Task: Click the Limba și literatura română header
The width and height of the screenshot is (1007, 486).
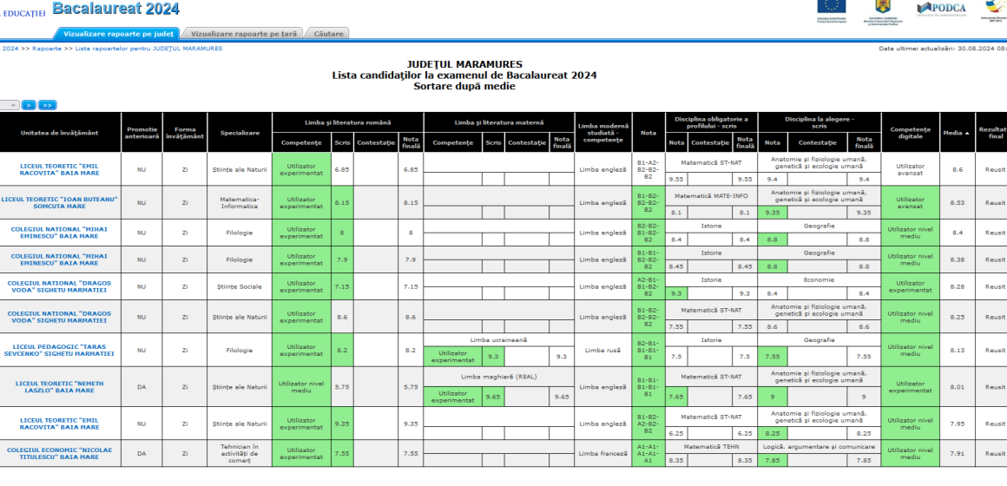Action: (347, 122)
